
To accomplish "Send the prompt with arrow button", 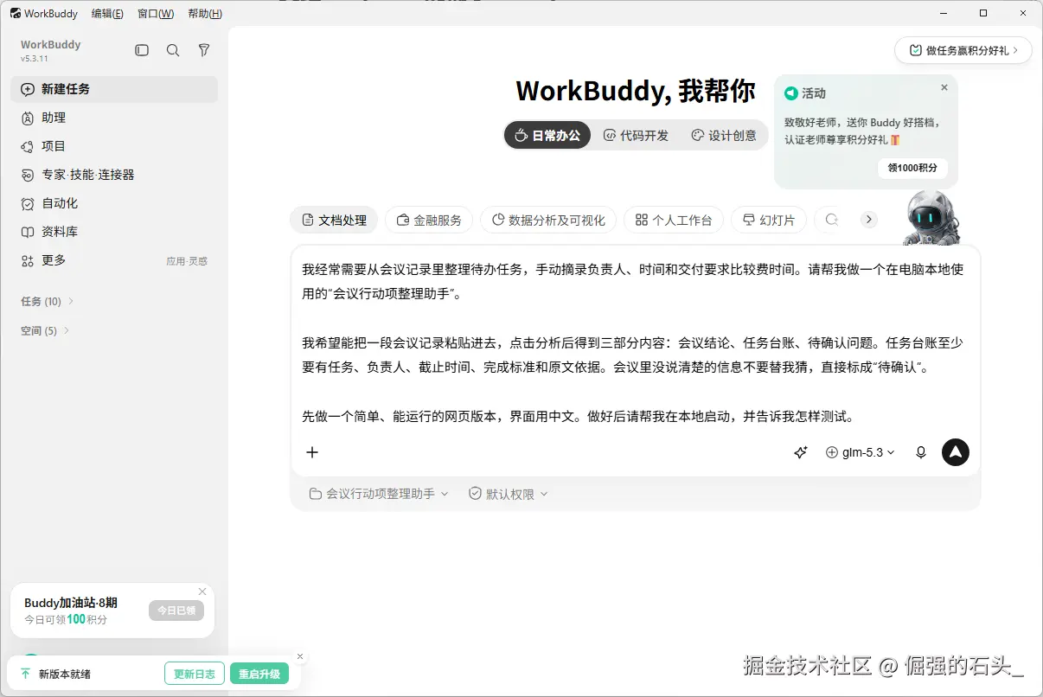I will pyautogui.click(x=956, y=452).
